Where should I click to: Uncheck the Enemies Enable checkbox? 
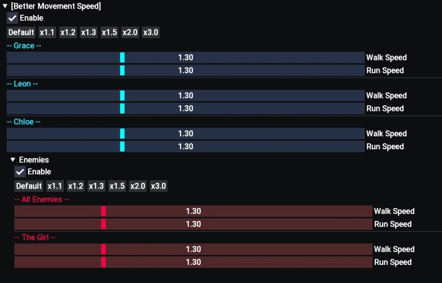pos(20,172)
